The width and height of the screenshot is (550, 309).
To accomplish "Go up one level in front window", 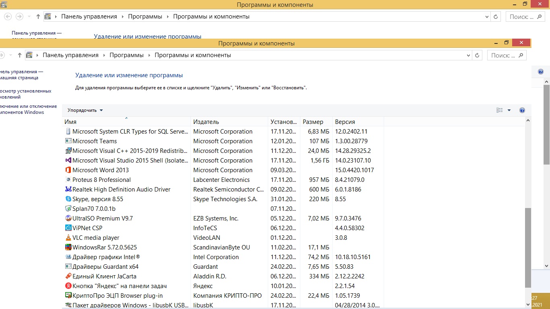I will click(19, 55).
